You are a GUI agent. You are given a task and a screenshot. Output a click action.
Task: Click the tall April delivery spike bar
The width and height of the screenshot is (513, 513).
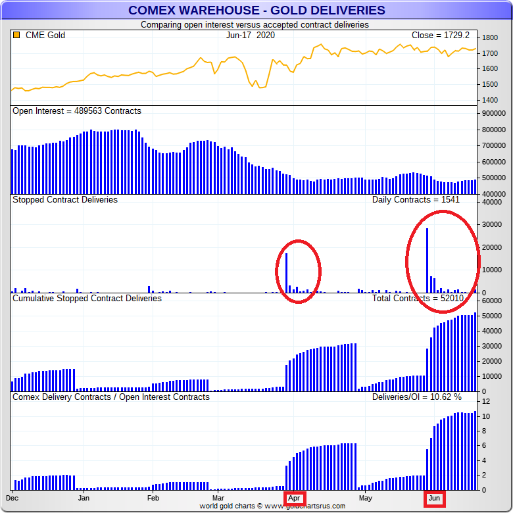tap(286, 272)
